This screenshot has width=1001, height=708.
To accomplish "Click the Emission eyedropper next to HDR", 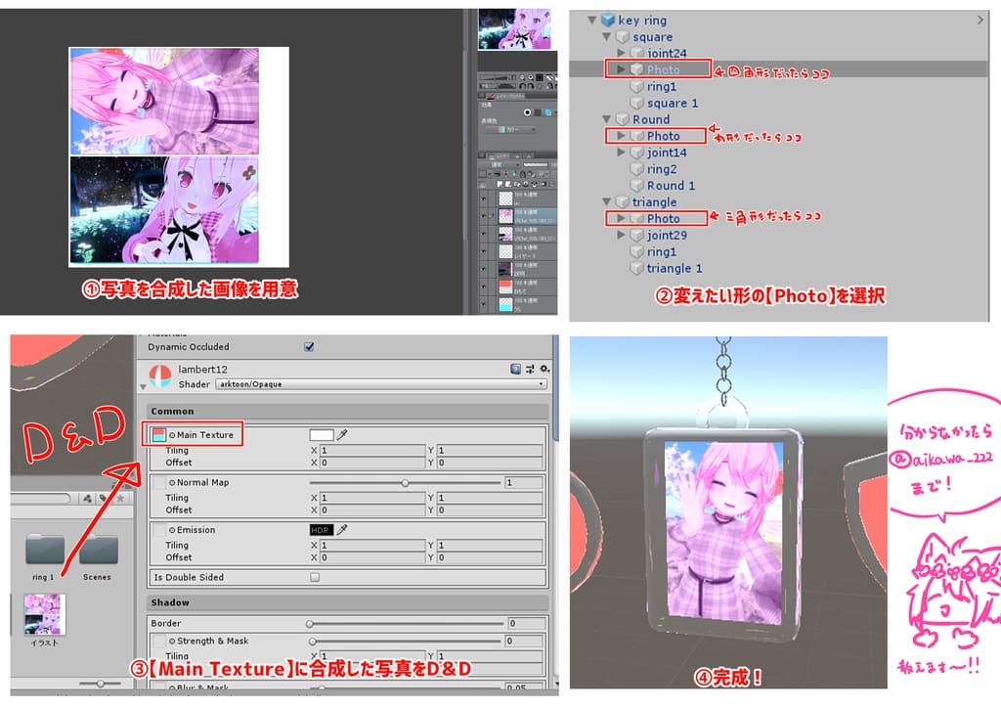I will tap(342, 530).
